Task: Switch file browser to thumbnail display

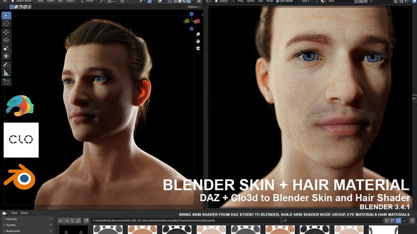Action: (398, 220)
